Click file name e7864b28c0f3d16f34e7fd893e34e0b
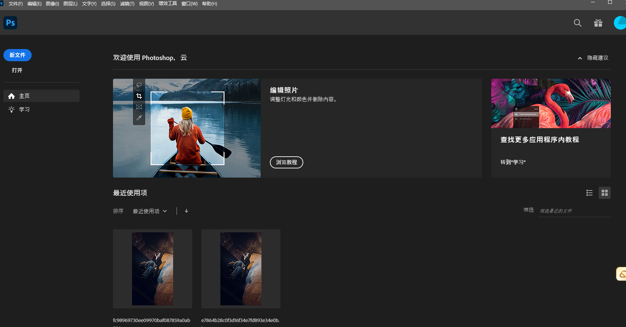The height and width of the screenshot is (327, 626). coord(241,320)
